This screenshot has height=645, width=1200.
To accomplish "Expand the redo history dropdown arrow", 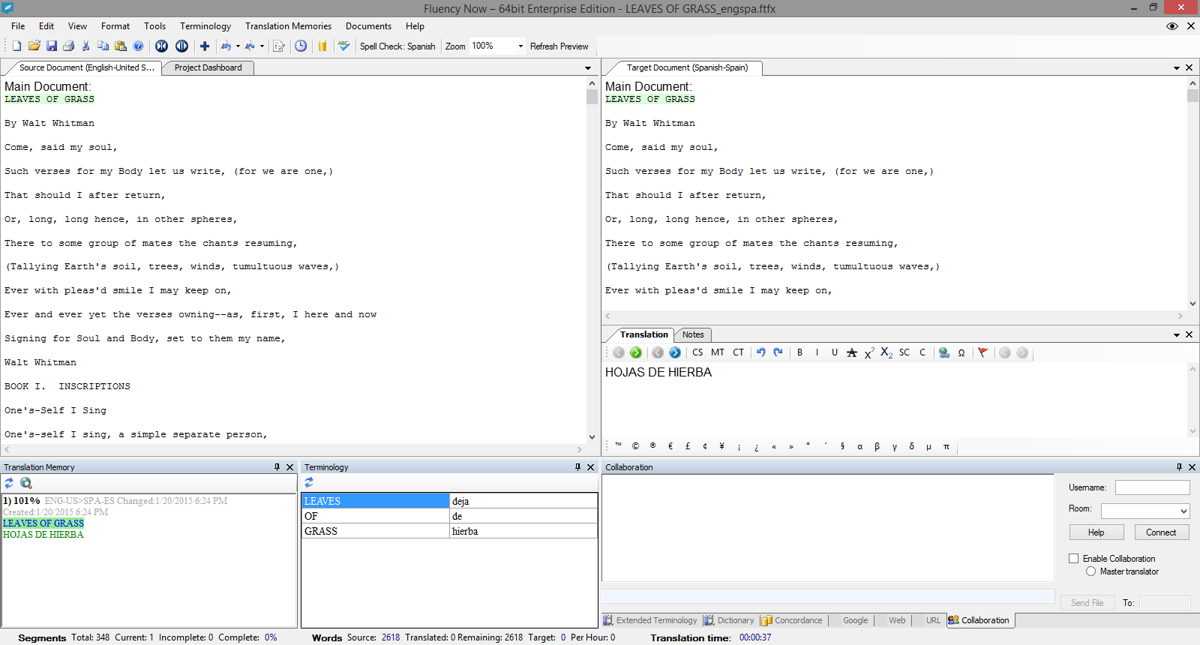I will [x=262, y=46].
